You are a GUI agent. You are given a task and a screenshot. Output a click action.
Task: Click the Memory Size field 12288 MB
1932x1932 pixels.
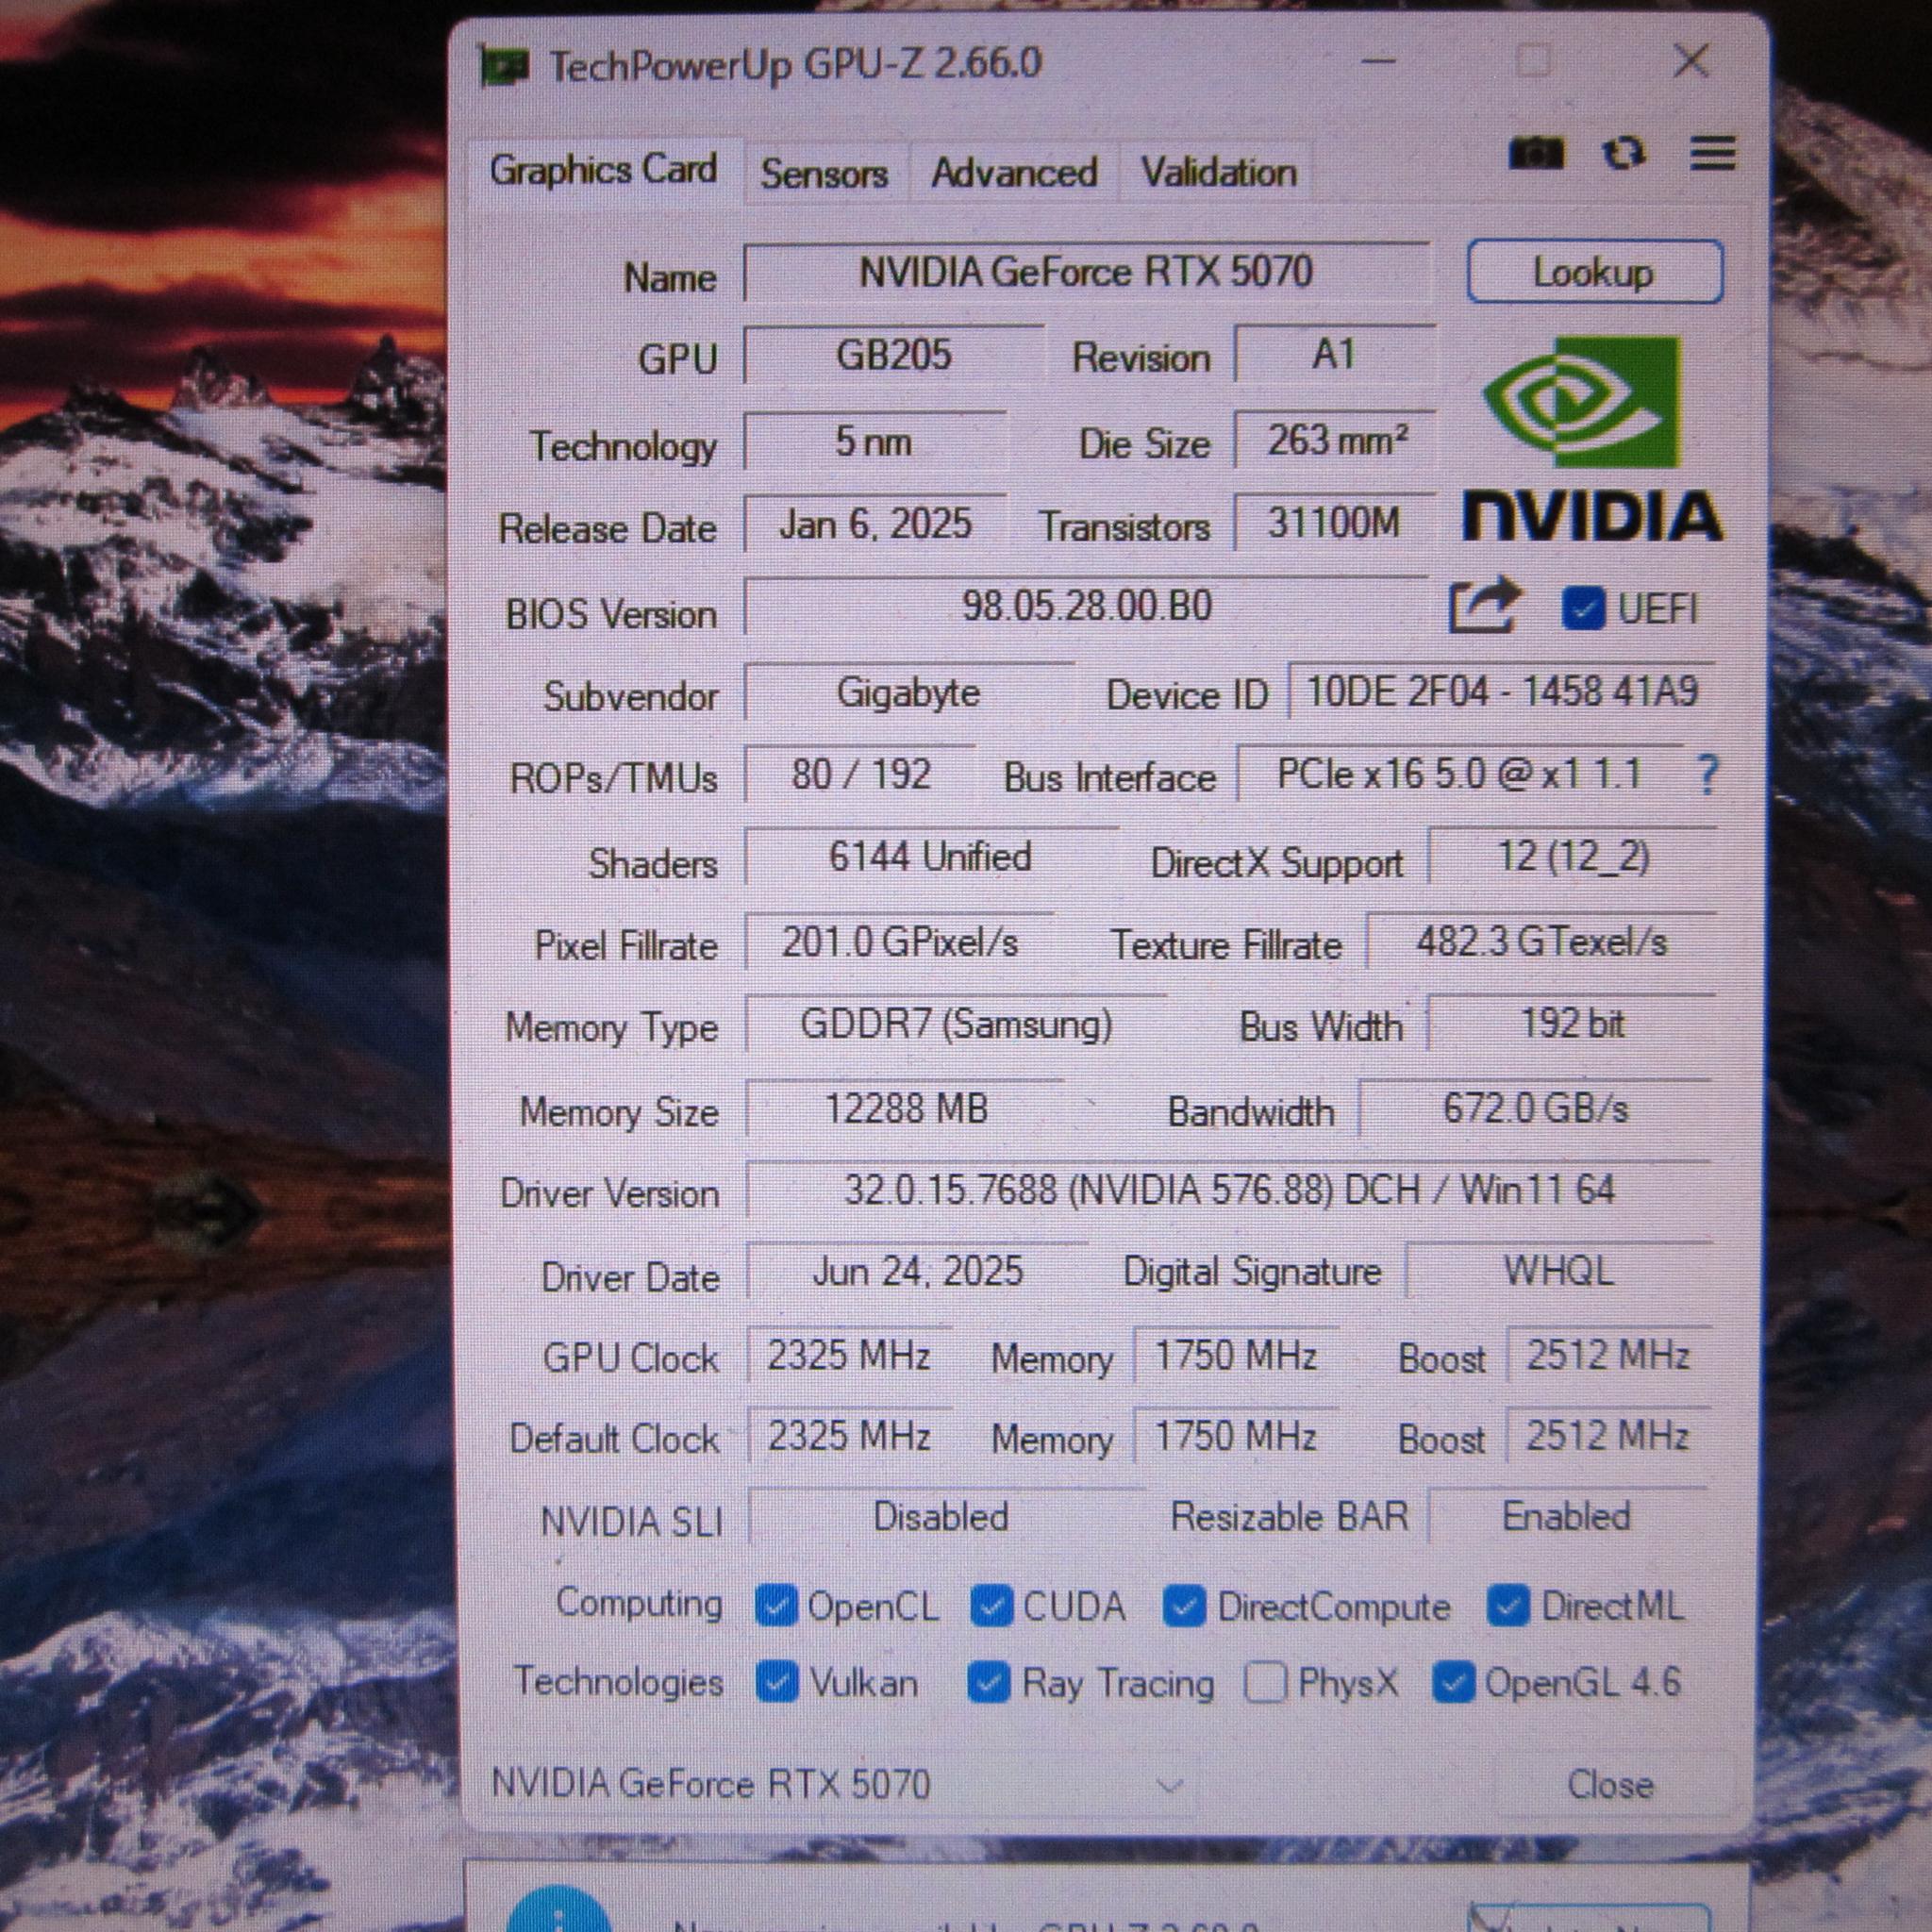pyautogui.click(x=905, y=1109)
